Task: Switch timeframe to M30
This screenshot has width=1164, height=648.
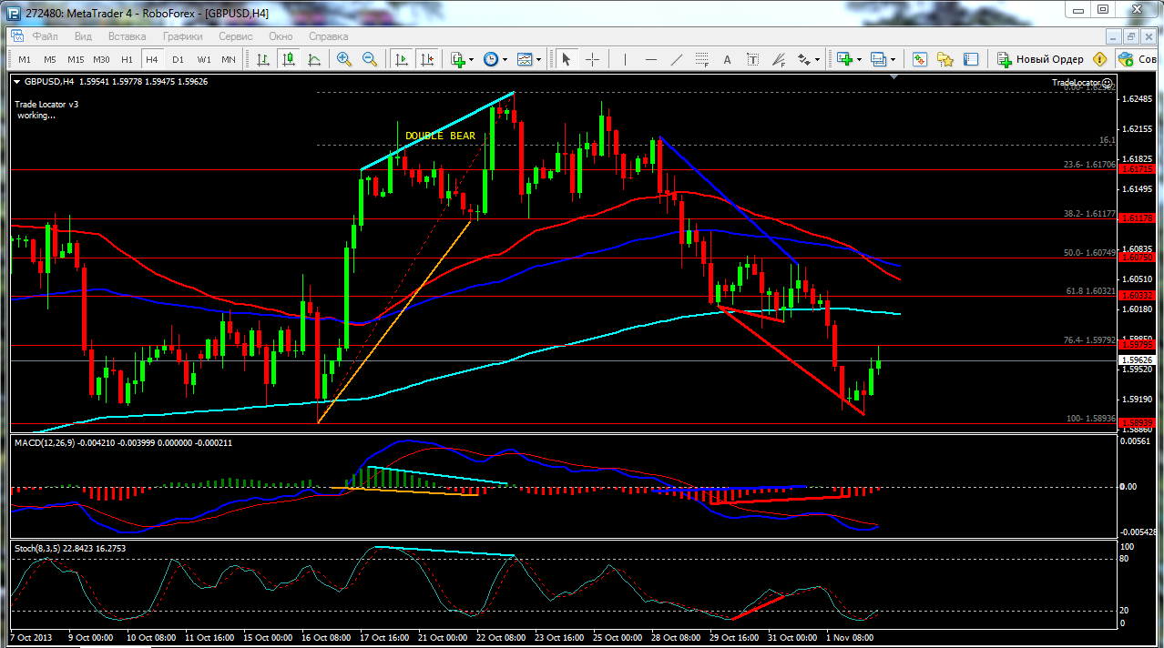Action: click(x=101, y=59)
